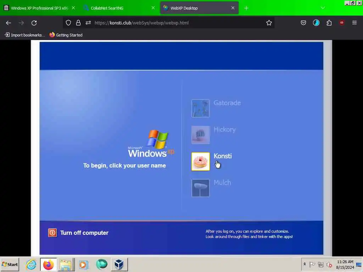363x272 pixels.
Task: Open site permissions icon in address bar
Action: (x=88, y=23)
